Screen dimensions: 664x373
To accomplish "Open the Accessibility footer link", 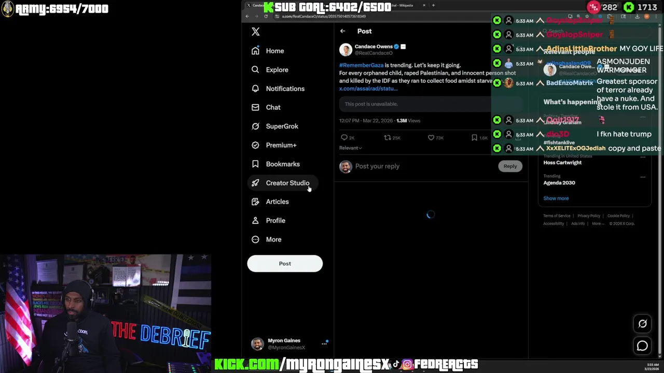I will [x=554, y=224].
